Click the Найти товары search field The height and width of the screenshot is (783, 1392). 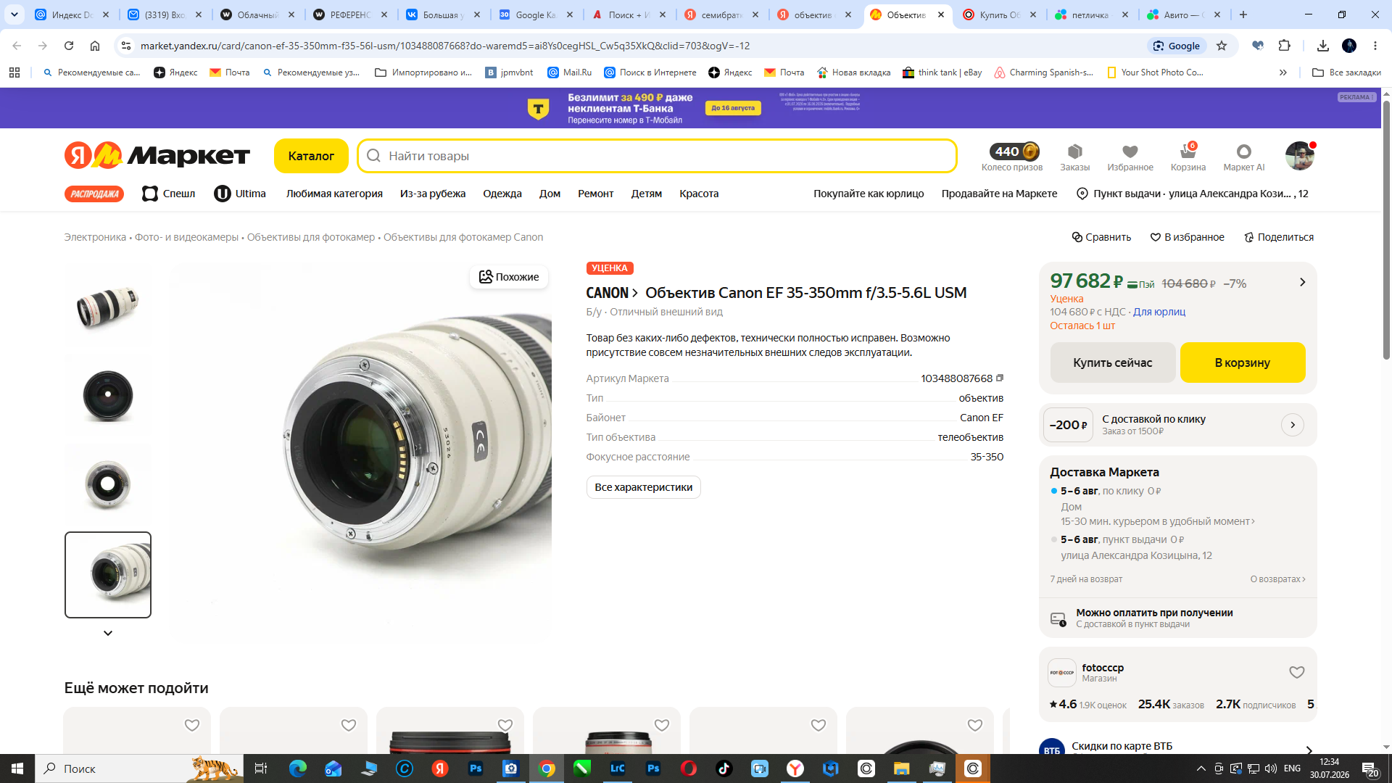click(x=657, y=156)
